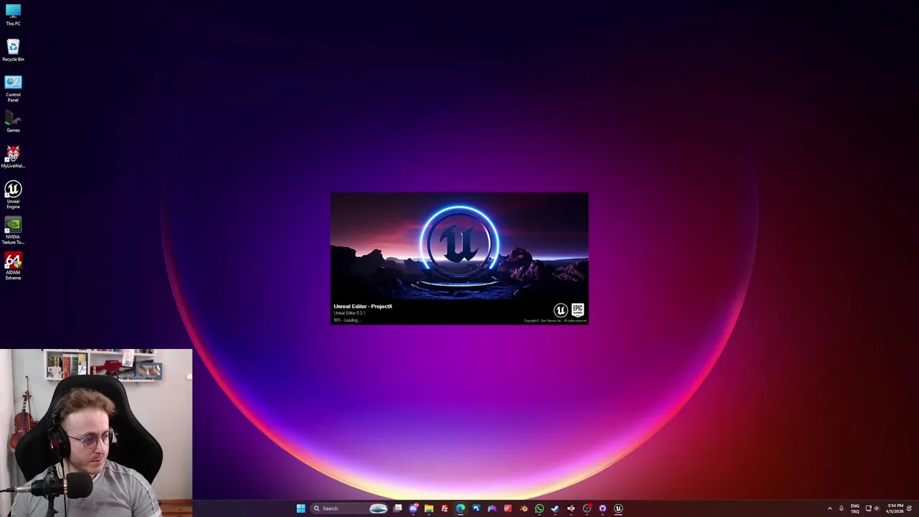919x517 pixels.
Task: Open AIDA64 Extreme desktop shortcut
Action: [x=13, y=266]
